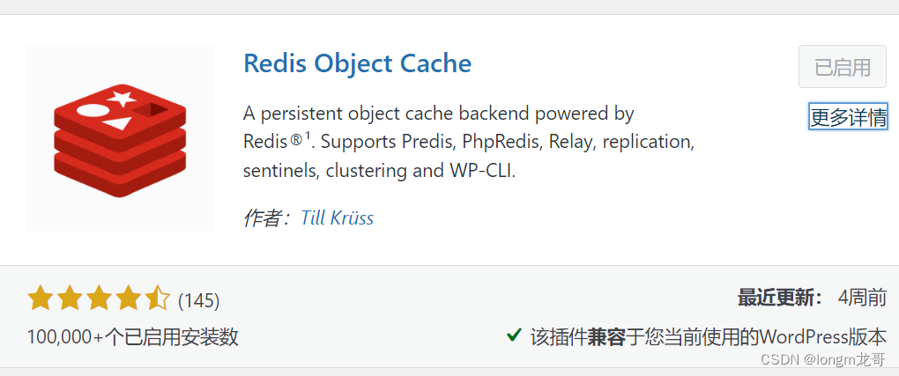Select the fourth gold rating star
This screenshot has height=376, width=899.
128,299
